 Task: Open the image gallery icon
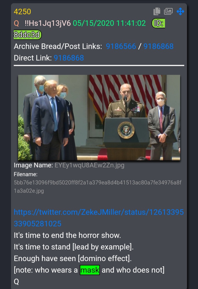168,11
